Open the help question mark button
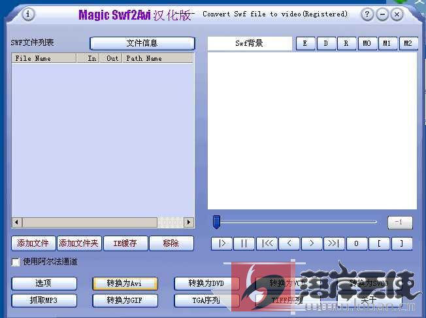The image size is (426, 318). tap(367, 14)
